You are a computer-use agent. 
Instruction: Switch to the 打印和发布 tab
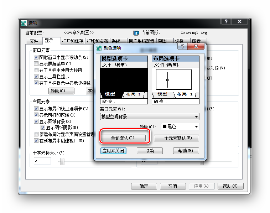click(x=98, y=41)
